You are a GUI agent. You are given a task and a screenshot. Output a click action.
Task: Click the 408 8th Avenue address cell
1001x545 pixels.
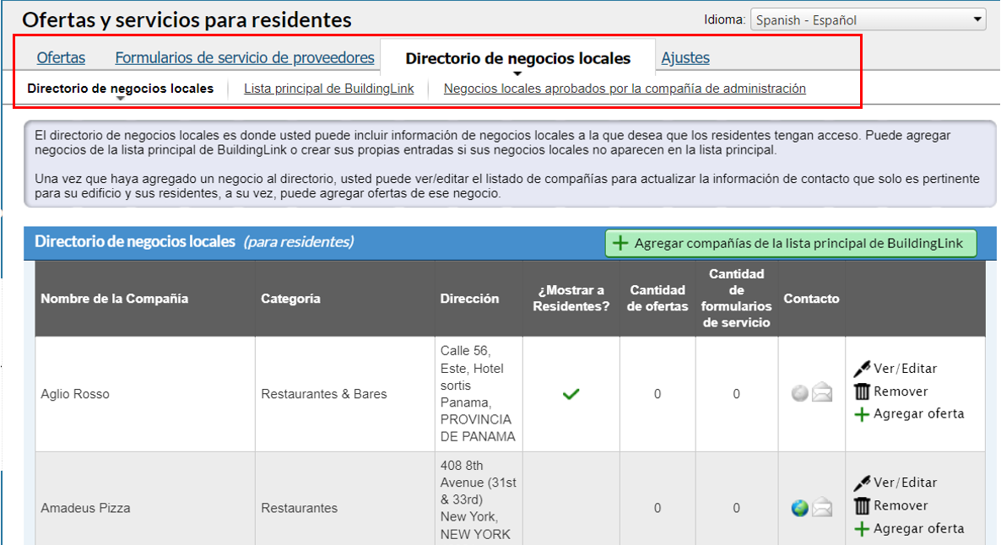[x=479, y=499]
